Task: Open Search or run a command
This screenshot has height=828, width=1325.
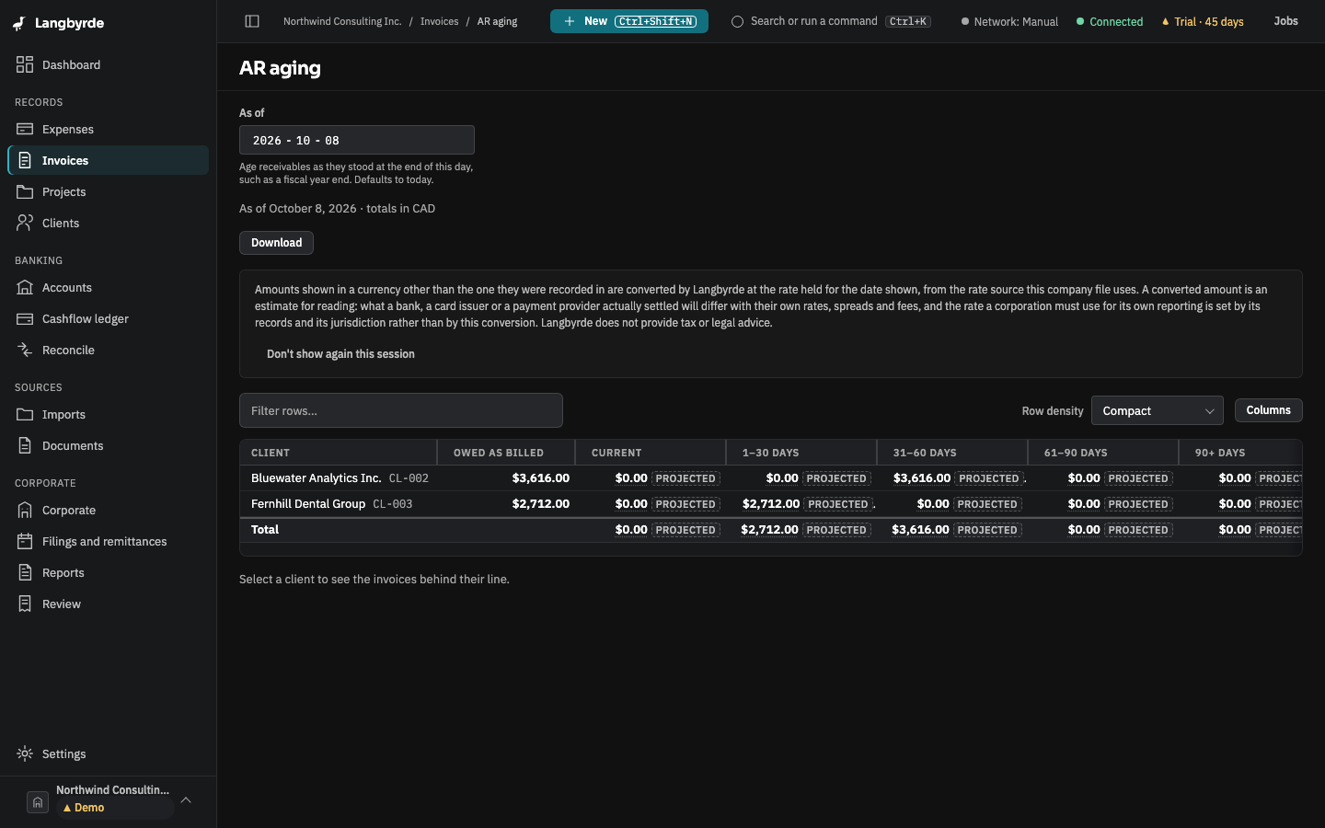Action: tap(831, 21)
